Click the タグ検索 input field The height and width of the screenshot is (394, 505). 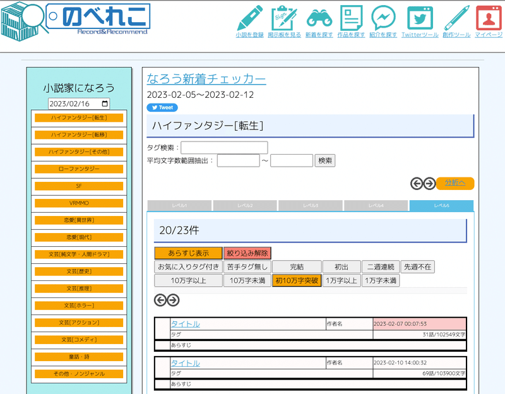pyautogui.click(x=224, y=148)
